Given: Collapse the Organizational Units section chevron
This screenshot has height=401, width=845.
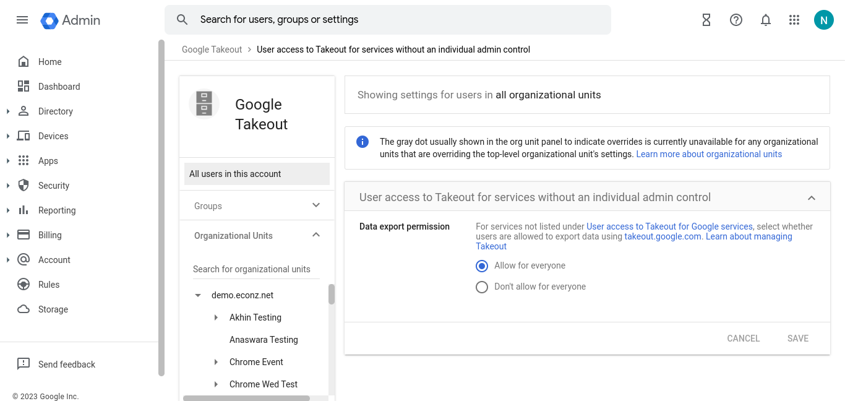Looking at the screenshot, I should coord(316,235).
